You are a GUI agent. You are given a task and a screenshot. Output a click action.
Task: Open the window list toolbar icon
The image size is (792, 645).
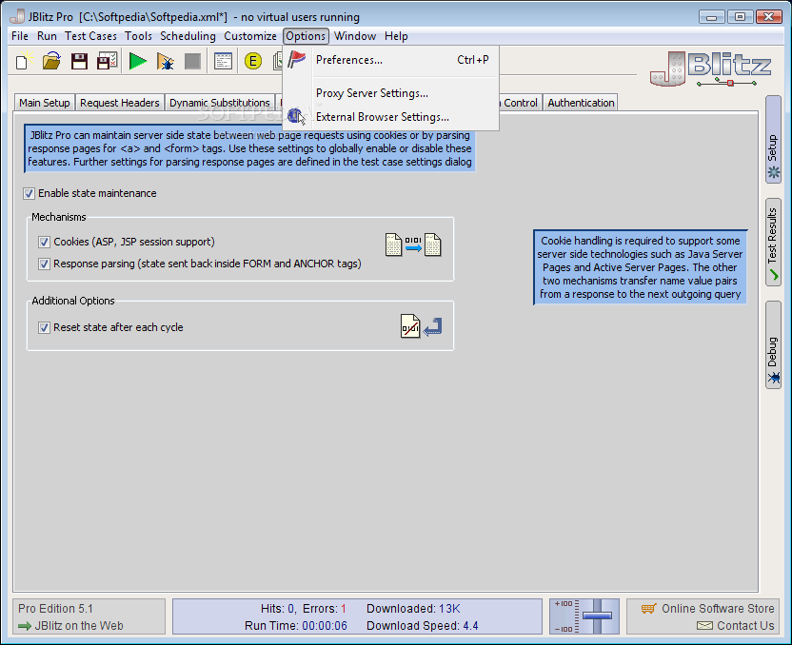pos(223,62)
